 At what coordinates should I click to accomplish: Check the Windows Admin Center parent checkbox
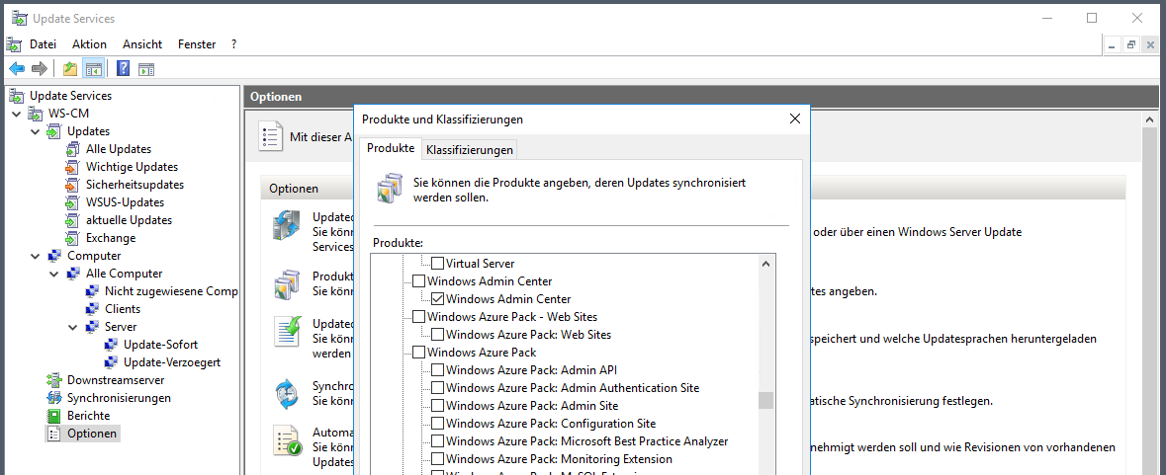[x=418, y=281]
